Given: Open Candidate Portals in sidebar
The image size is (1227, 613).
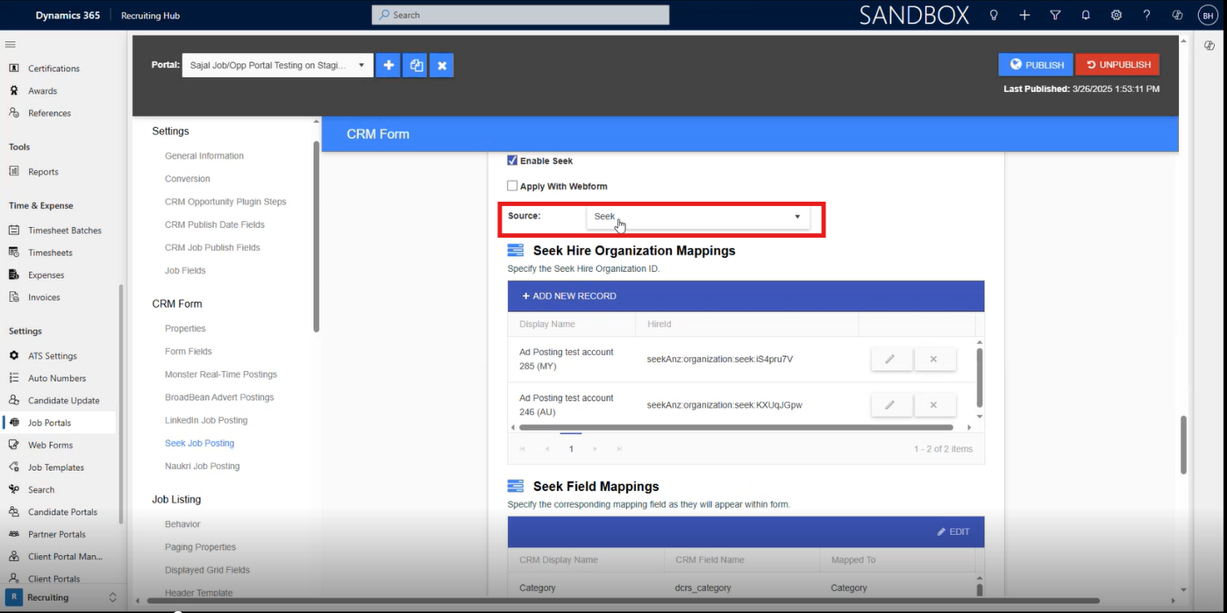Looking at the screenshot, I should point(62,512).
